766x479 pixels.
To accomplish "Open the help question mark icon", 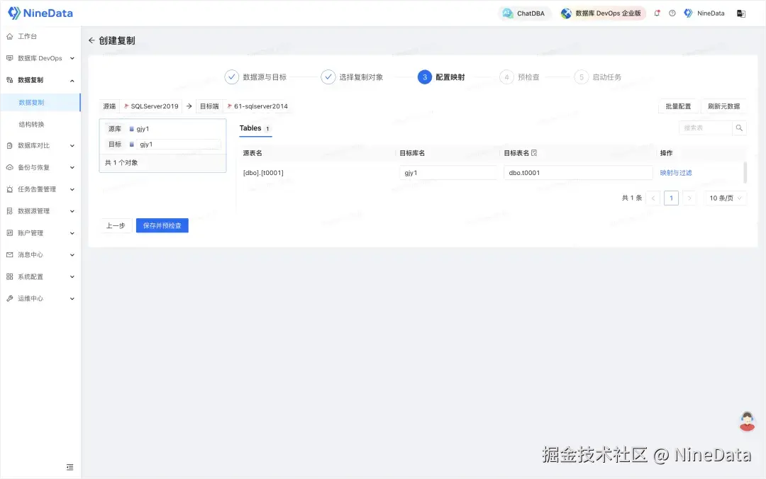I will click(x=671, y=13).
